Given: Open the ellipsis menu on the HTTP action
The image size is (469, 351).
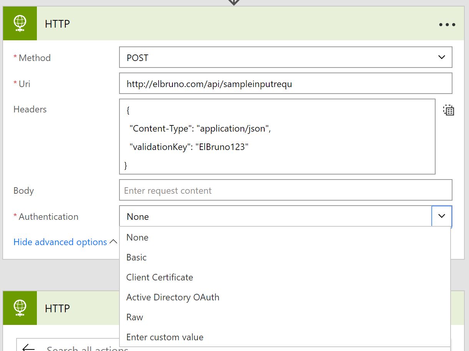Looking at the screenshot, I should coord(447,25).
